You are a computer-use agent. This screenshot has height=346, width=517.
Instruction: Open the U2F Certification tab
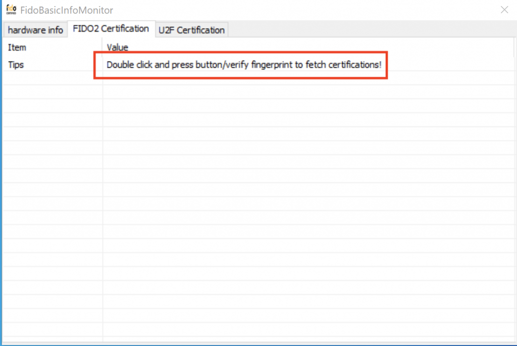[191, 30]
